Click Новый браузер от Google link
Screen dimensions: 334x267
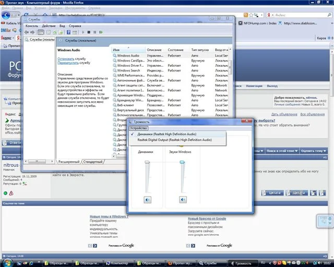point(207,219)
